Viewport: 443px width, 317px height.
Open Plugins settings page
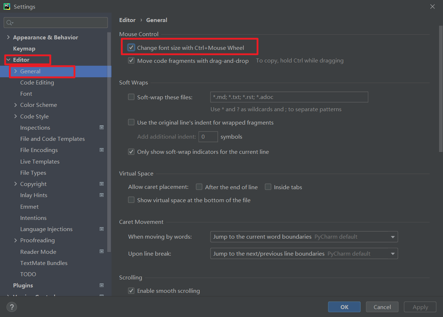23,285
